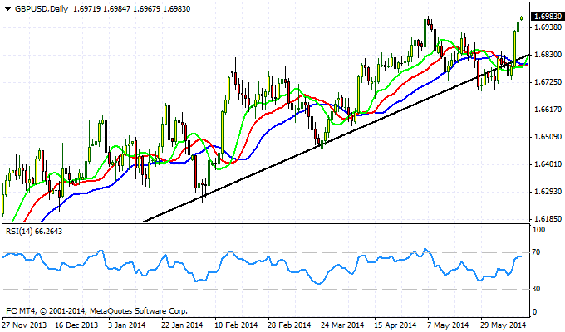Image resolution: width=565 pixels, height=332 pixels.
Task: Click the 15 Apr 2014 date label
Action: [x=395, y=325]
